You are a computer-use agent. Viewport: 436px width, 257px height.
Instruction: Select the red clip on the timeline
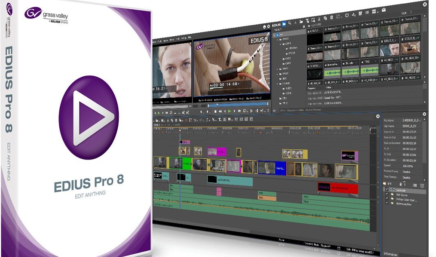(338, 188)
